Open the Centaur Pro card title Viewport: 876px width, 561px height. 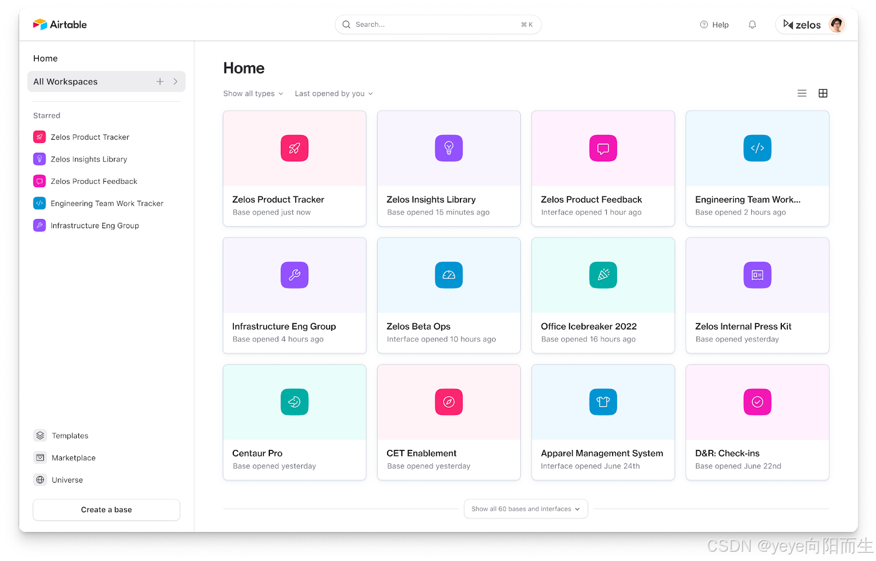[257, 453]
